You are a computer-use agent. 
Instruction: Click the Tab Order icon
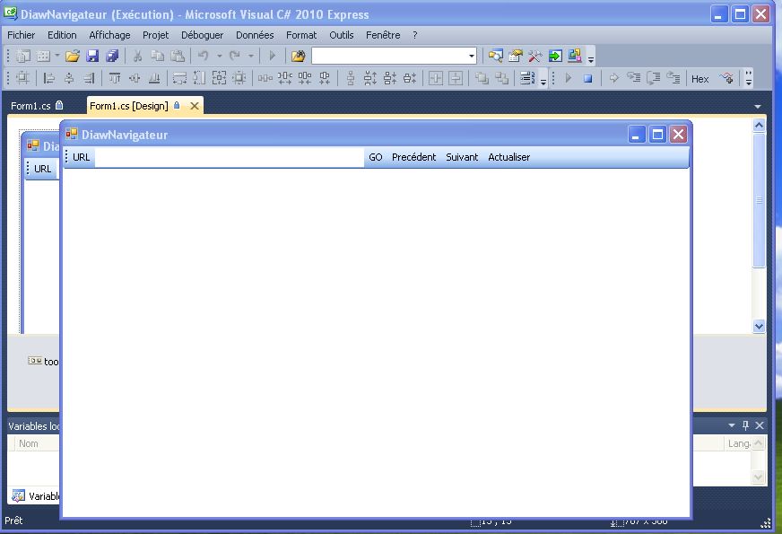pos(527,78)
